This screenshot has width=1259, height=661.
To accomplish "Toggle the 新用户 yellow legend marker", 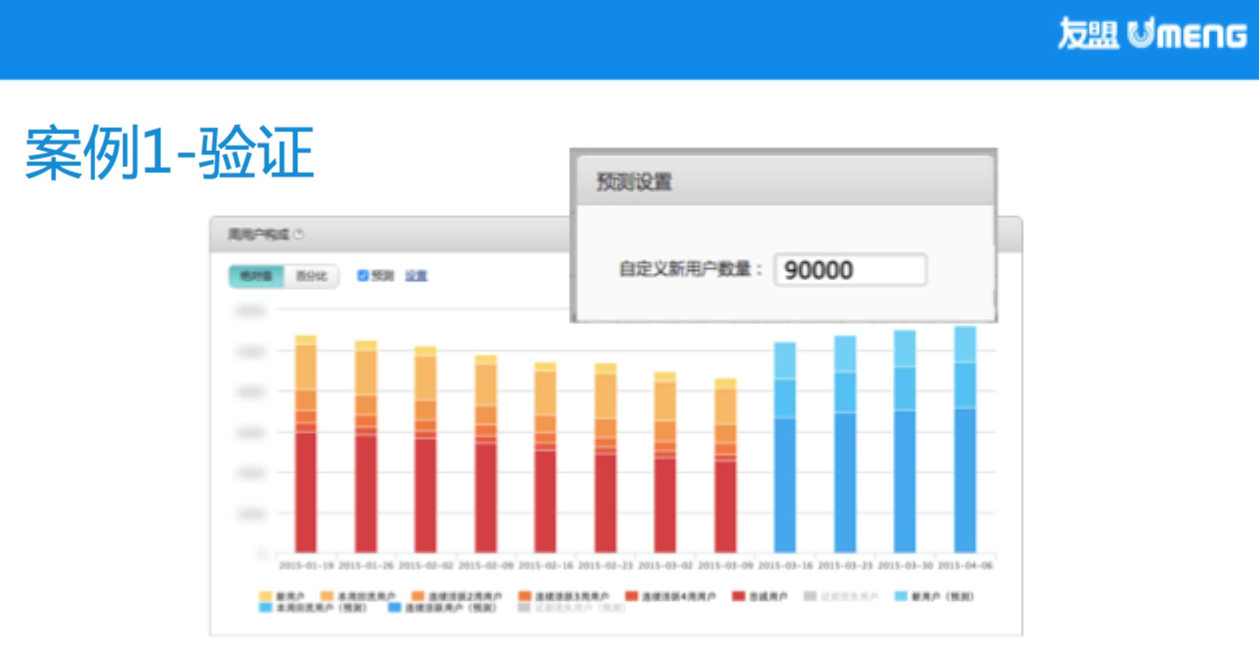I will [x=265, y=596].
